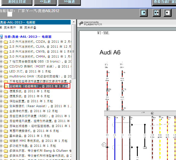Expand the 主动转向（动态转向）folder

[x=1, y=86]
